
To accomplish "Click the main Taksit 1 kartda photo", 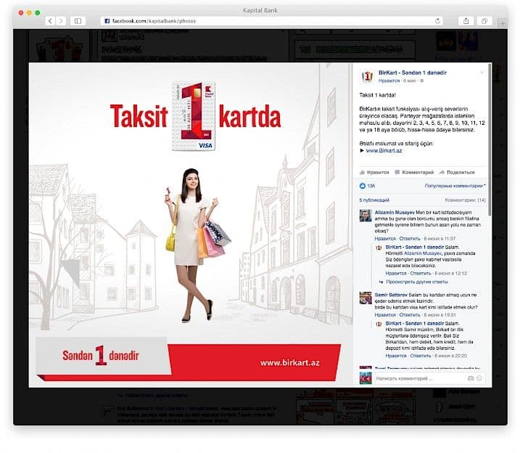I will click(191, 224).
